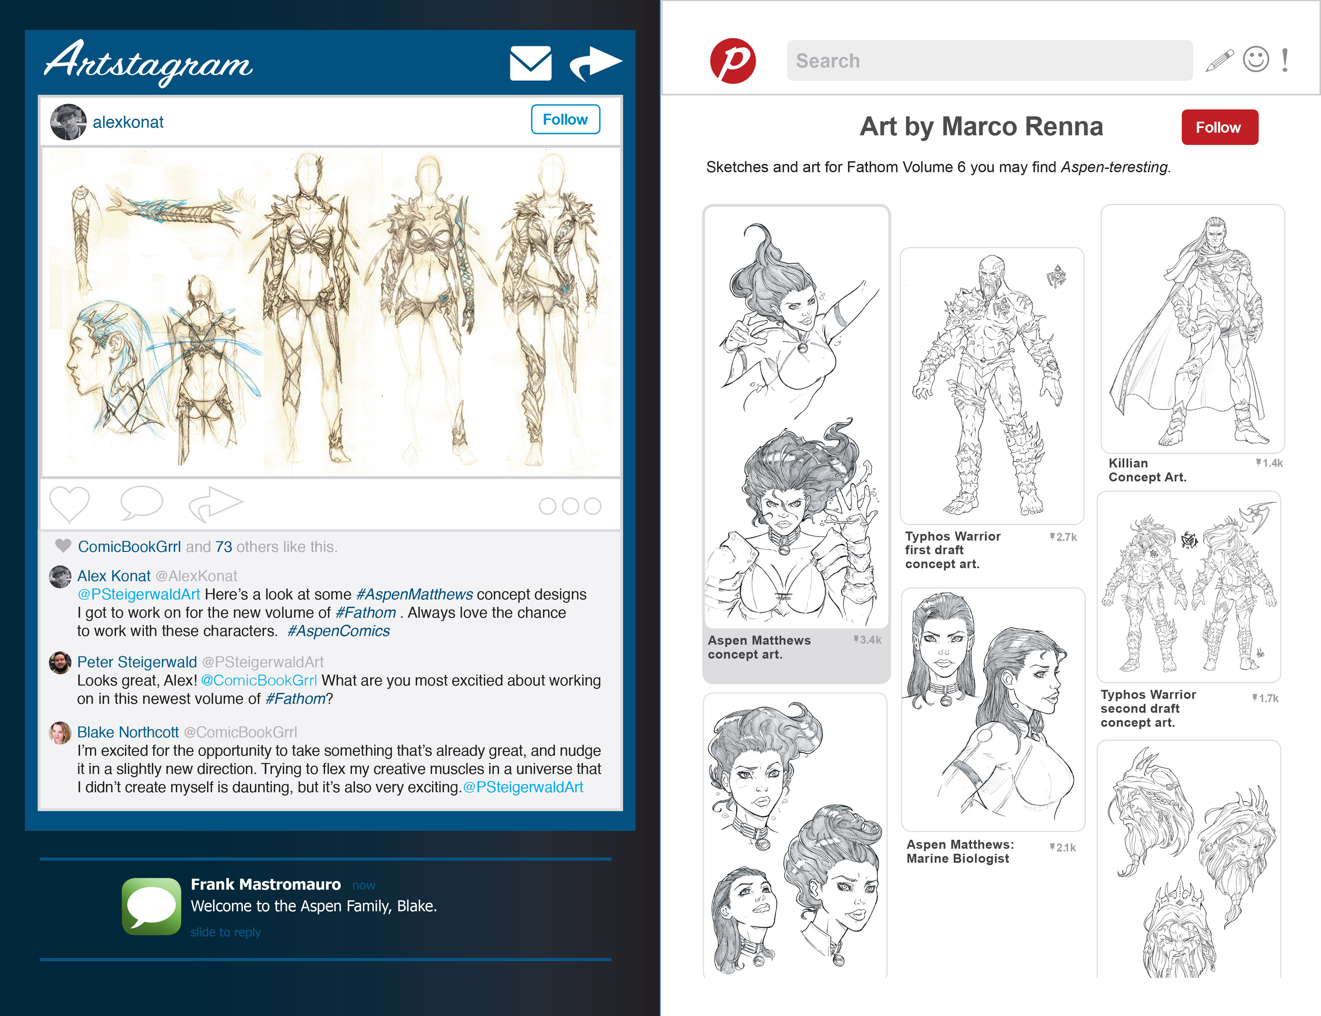Open the green Messages notification icon
1321x1016 pixels.
click(x=151, y=906)
